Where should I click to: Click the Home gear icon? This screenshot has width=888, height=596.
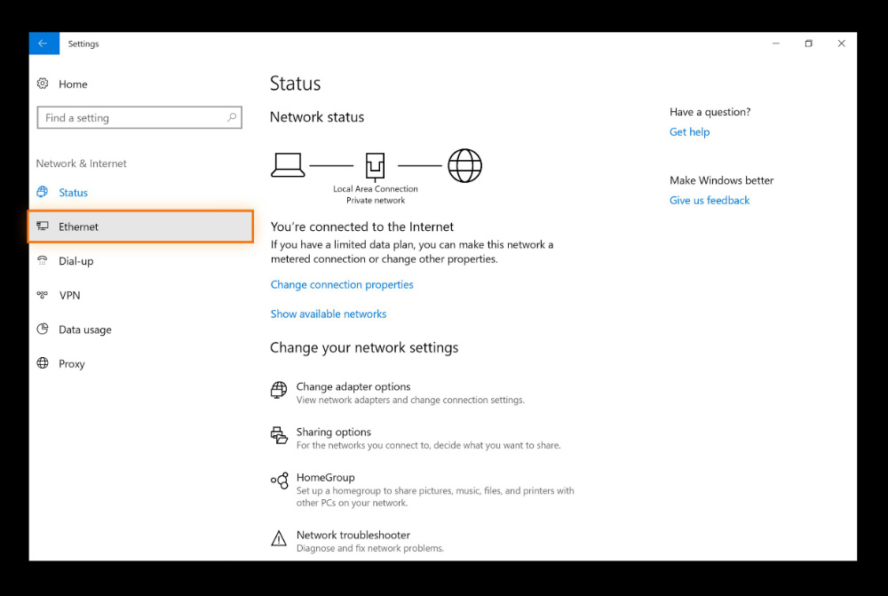(43, 83)
